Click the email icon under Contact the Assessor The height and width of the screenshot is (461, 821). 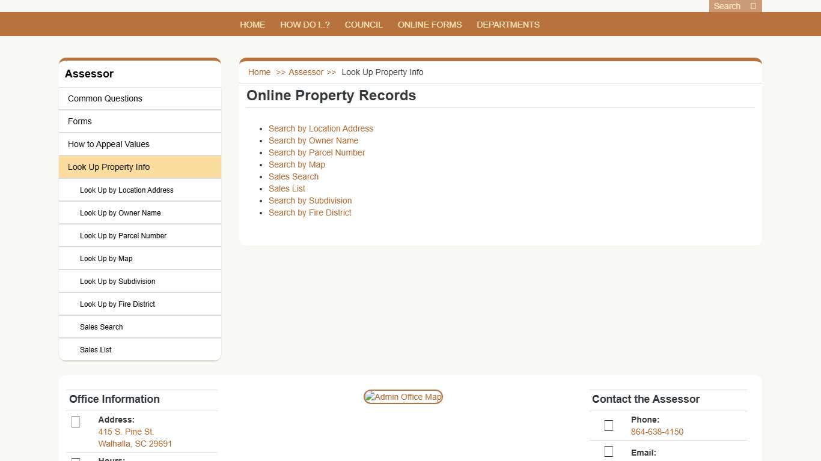(608, 451)
